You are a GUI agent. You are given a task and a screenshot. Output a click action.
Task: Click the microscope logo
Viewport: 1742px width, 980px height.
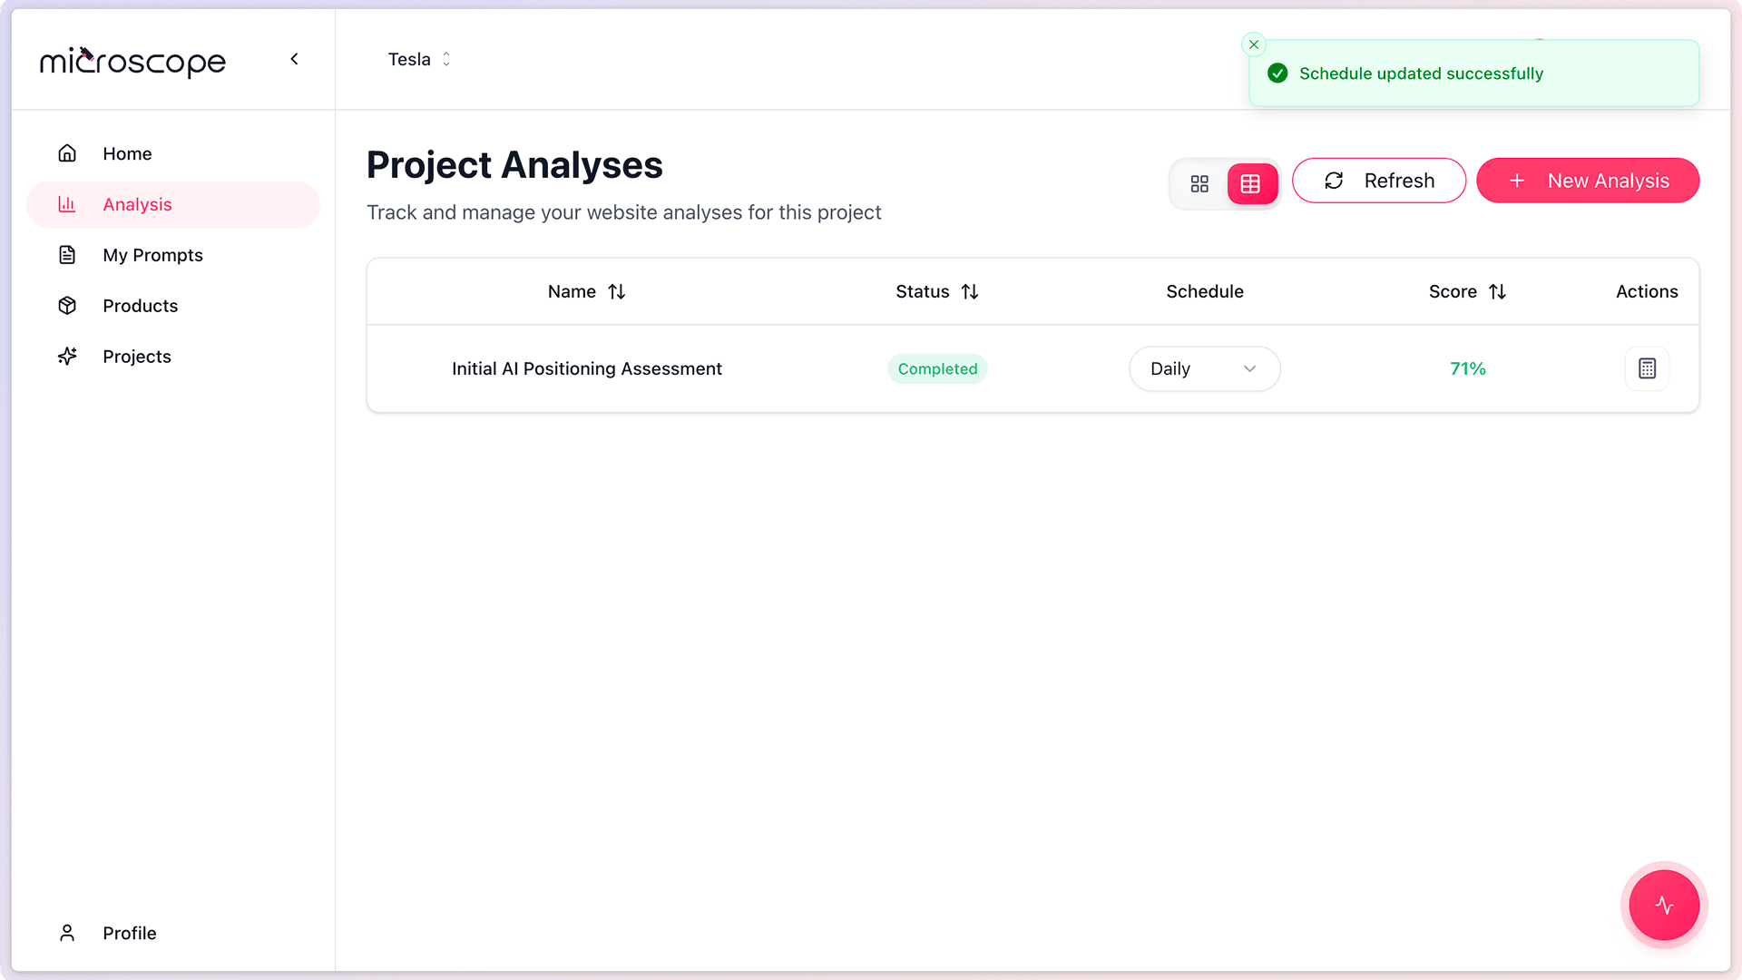(132, 61)
